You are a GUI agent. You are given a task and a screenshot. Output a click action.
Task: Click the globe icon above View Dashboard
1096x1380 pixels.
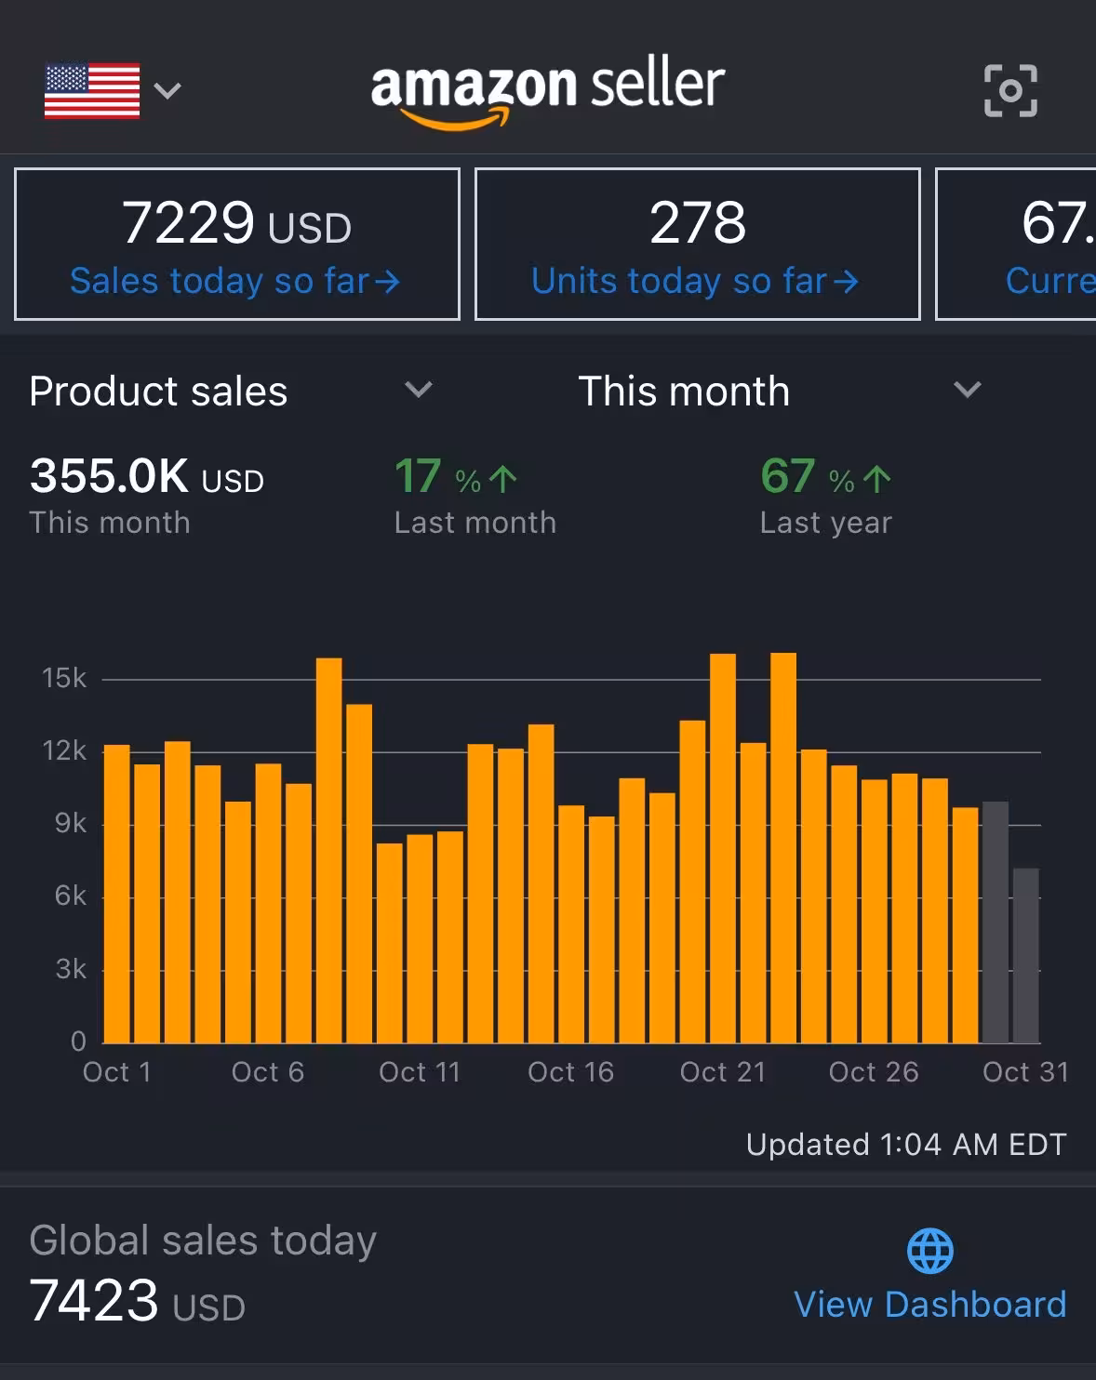point(929,1251)
